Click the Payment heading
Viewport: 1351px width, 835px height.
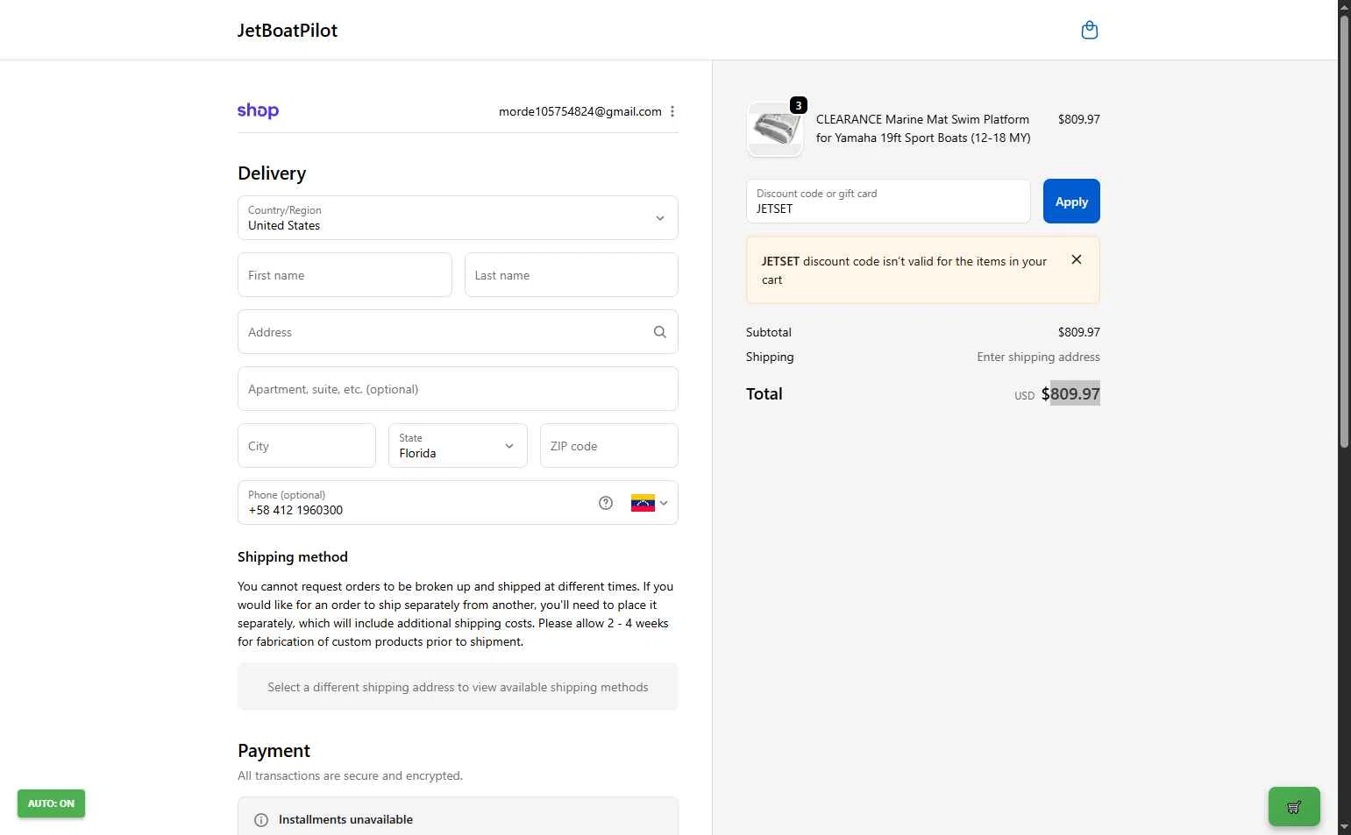(274, 751)
